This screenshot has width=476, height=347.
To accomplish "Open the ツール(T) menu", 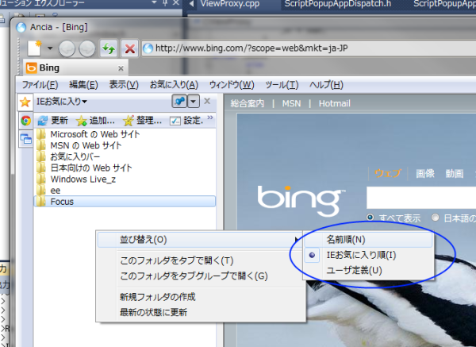I will [x=282, y=85].
